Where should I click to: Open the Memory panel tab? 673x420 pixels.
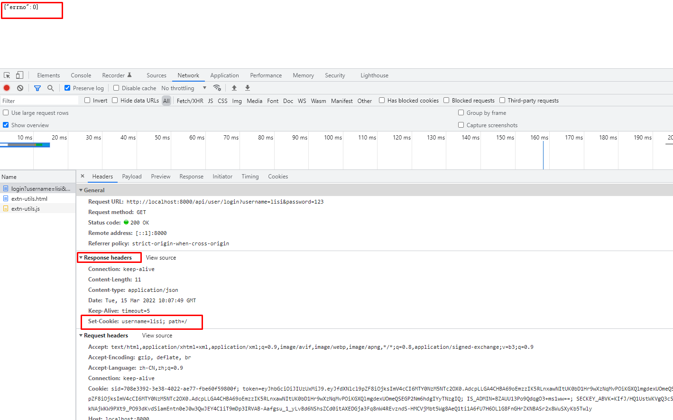[x=304, y=75]
